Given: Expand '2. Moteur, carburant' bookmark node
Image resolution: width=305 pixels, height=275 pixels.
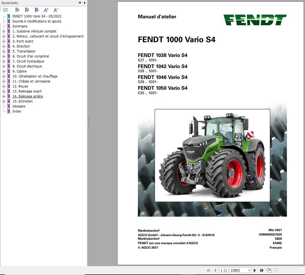Looking at the screenshot, I should pyautogui.click(x=4, y=36).
